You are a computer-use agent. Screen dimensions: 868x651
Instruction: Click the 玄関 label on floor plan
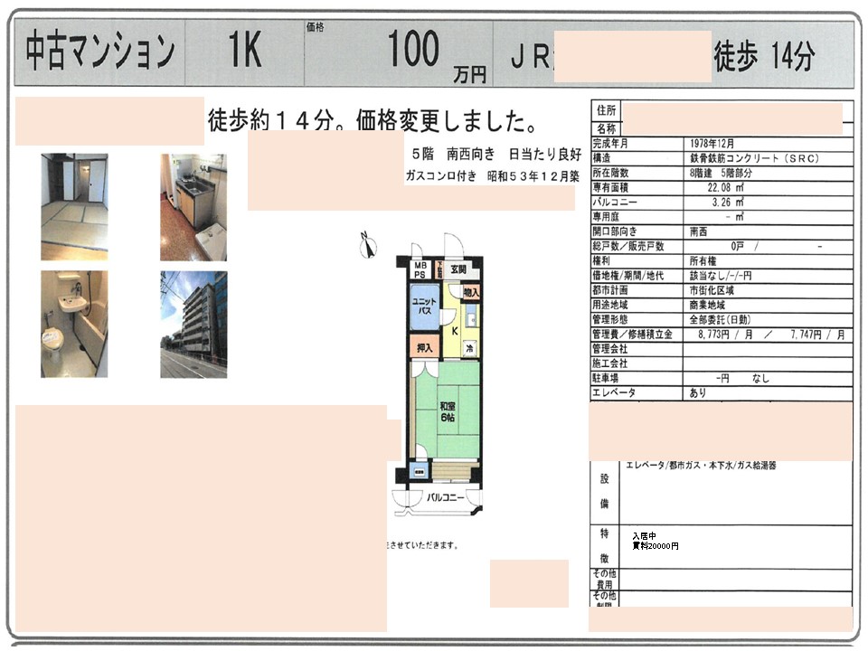point(458,269)
